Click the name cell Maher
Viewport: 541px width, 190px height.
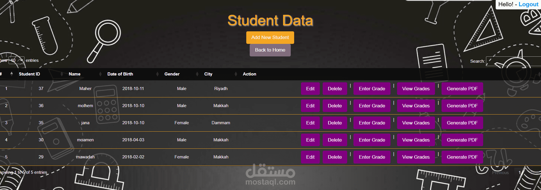click(x=85, y=89)
